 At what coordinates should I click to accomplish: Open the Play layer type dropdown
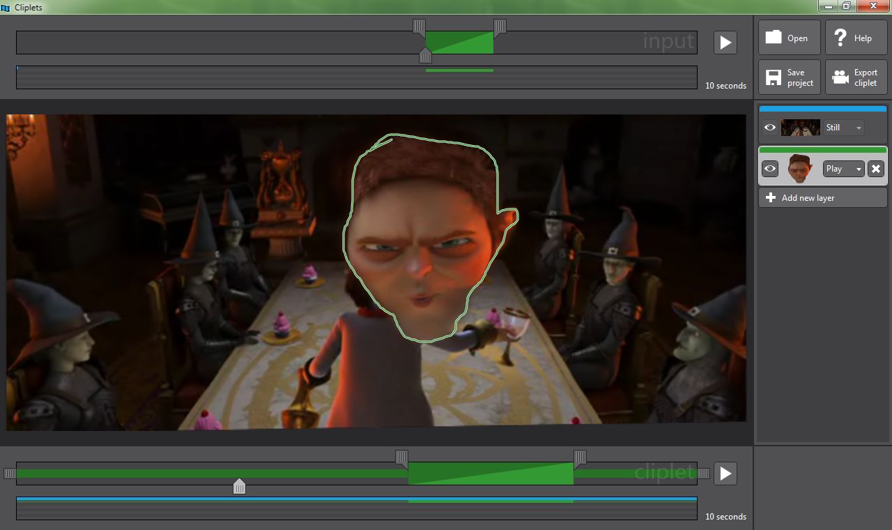843,169
